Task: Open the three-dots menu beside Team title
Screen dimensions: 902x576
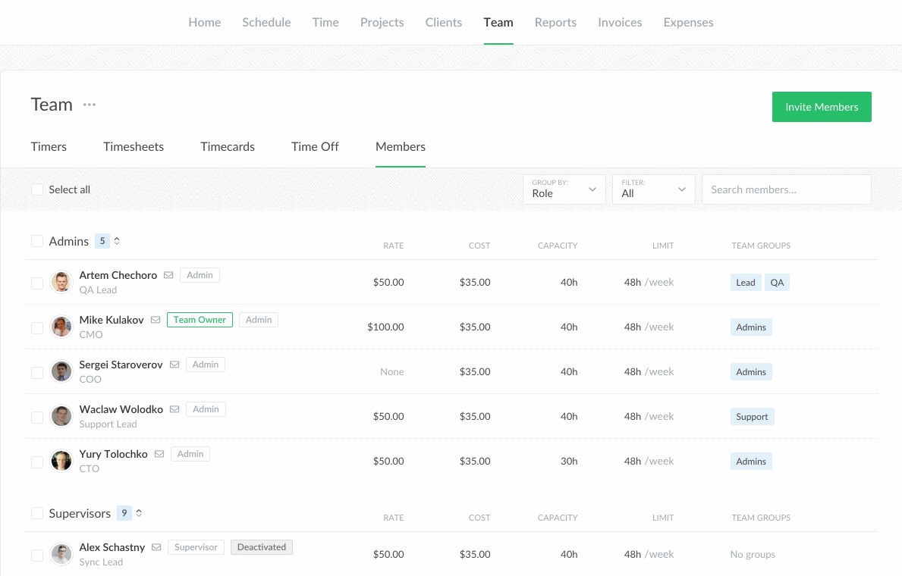Action: point(90,105)
